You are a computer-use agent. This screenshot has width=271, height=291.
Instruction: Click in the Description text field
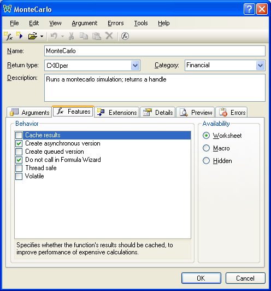(155, 88)
